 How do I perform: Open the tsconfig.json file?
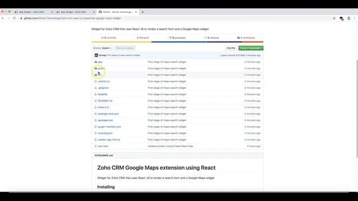click(105, 133)
